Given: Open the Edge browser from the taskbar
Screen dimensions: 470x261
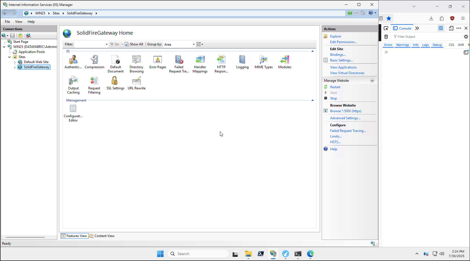Looking at the screenshot, I should [x=310, y=254].
